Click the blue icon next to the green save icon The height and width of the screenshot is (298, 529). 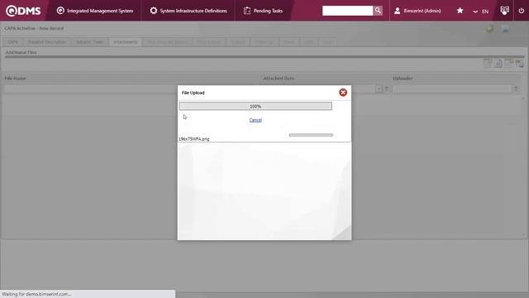pyautogui.click(x=505, y=29)
